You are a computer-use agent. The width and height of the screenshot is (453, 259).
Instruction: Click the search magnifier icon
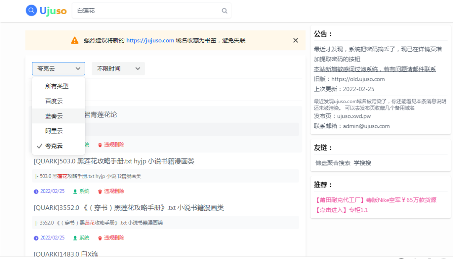point(225,11)
